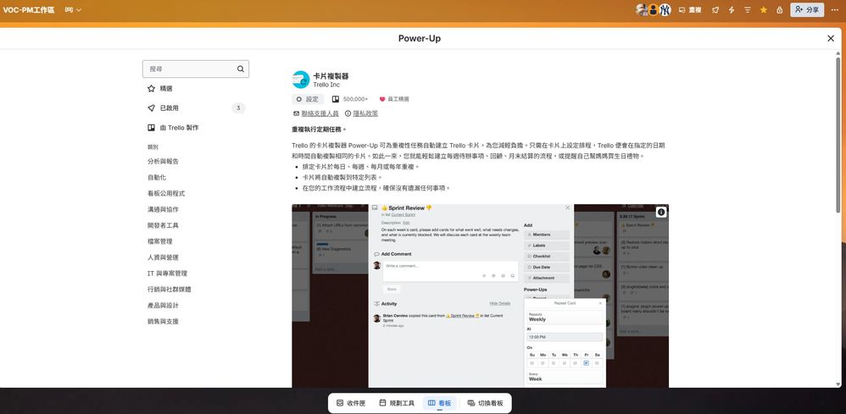
Task: Open the lightning bolt automation icon
Action: tap(732, 9)
